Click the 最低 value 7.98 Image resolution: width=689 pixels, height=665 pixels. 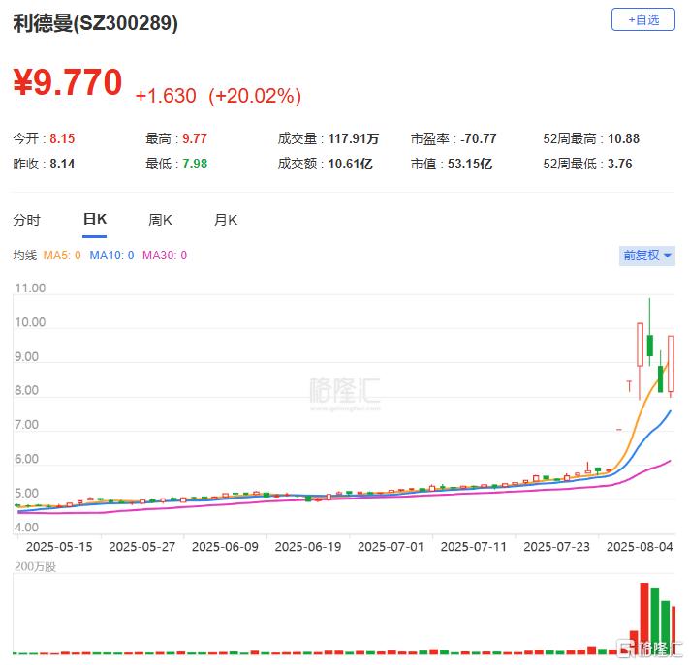point(195,165)
